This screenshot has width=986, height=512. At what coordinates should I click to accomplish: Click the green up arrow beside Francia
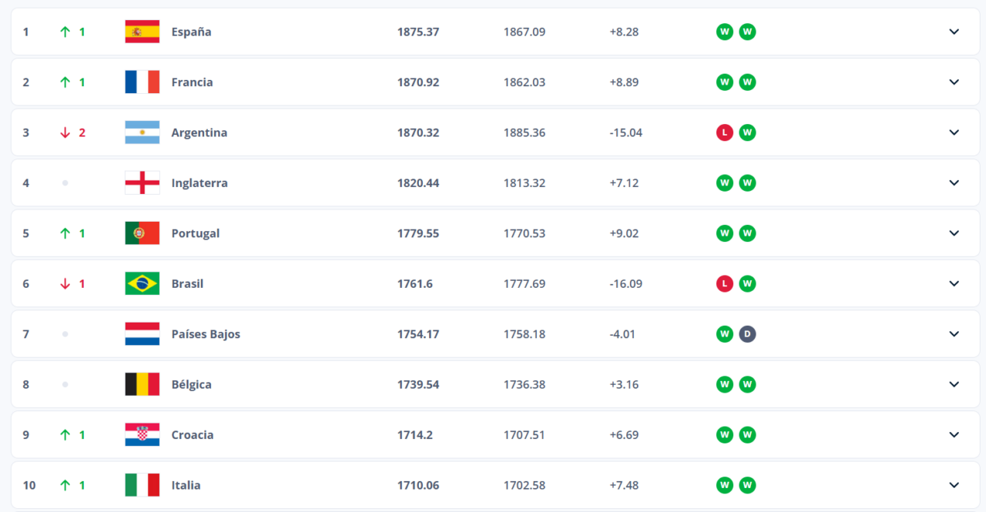click(x=65, y=82)
